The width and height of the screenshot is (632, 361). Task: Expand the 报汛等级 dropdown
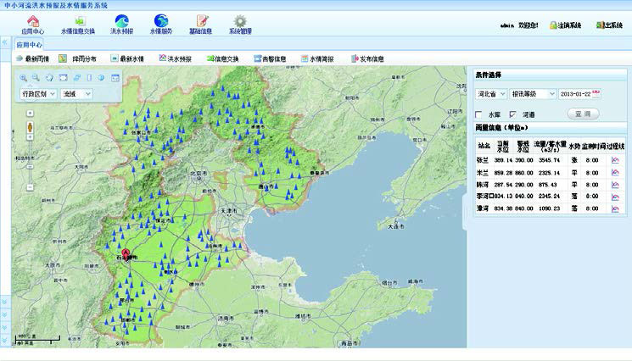[550, 94]
